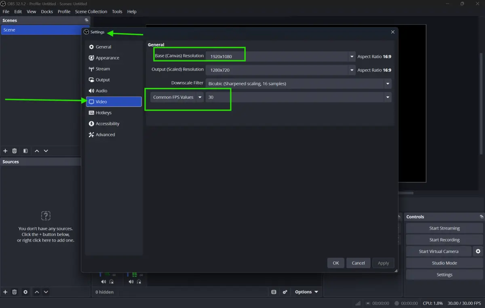Screen dimensions: 485x308
Task: Click the CPU: 1.8% status text
Action: tap(432, 303)
